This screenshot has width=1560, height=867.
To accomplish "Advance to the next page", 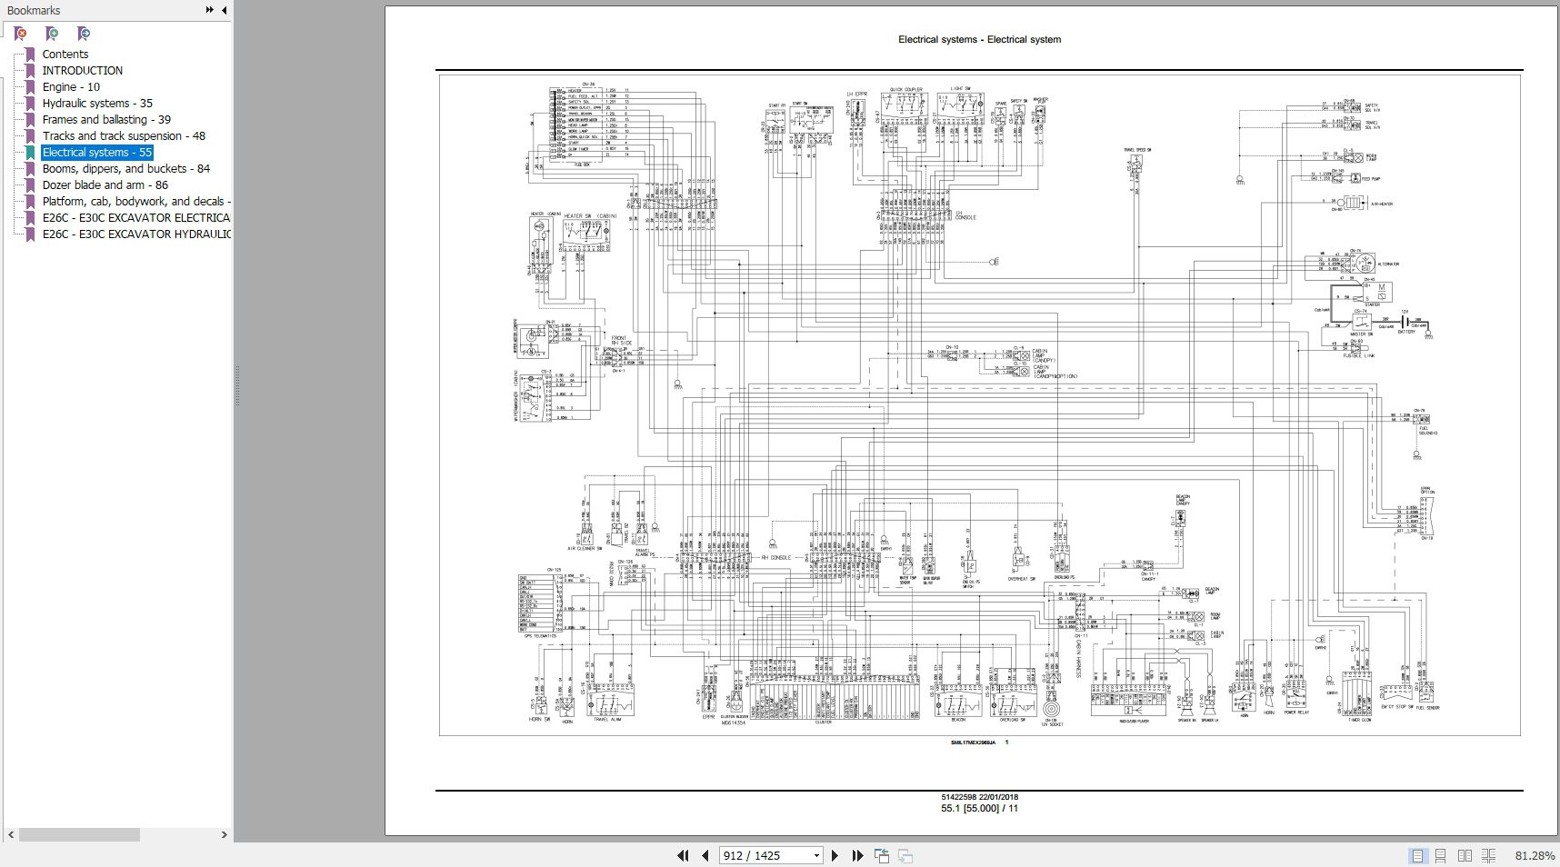I will [x=835, y=855].
